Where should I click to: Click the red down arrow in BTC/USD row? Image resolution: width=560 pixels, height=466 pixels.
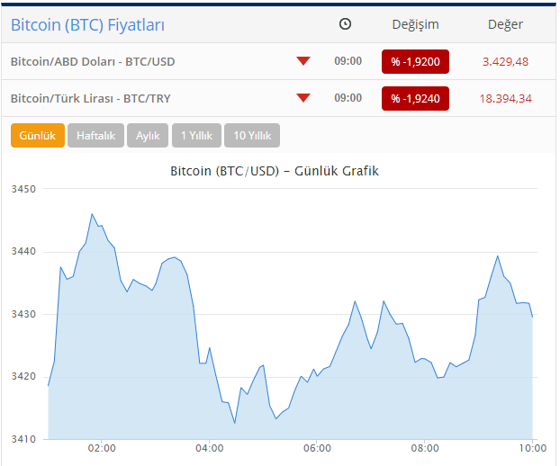click(x=303, y=61)
